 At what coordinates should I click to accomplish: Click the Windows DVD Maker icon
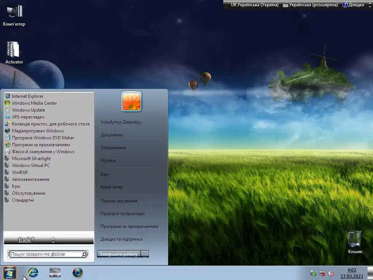pos(8,137)
